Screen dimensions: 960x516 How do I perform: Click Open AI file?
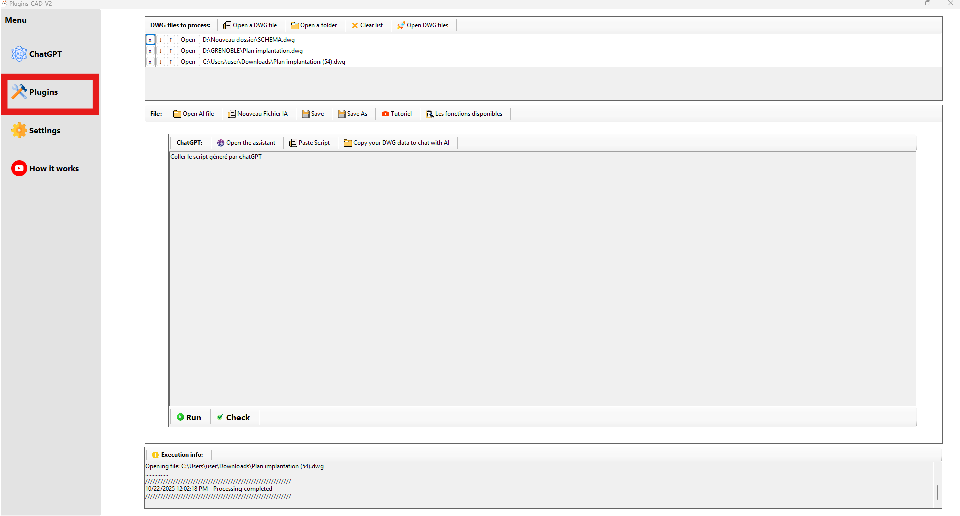click(194, 114)
